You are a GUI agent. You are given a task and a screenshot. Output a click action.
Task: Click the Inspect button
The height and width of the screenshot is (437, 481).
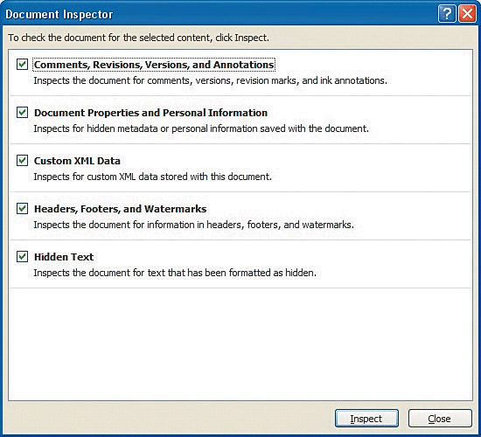click(x=366, y=419)
